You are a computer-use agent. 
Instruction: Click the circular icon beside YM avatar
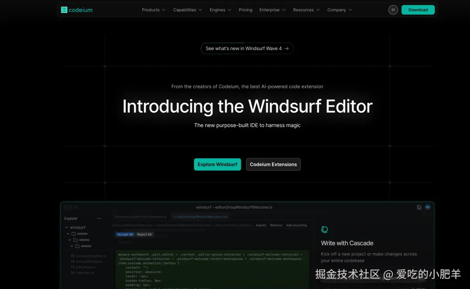[x=419, y=207]
